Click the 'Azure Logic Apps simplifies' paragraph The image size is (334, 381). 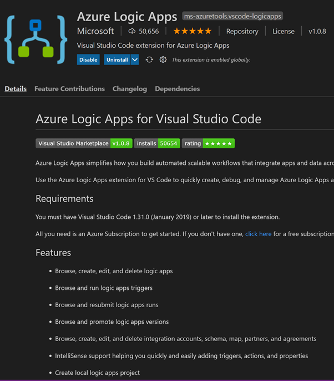tap(185, 163)
